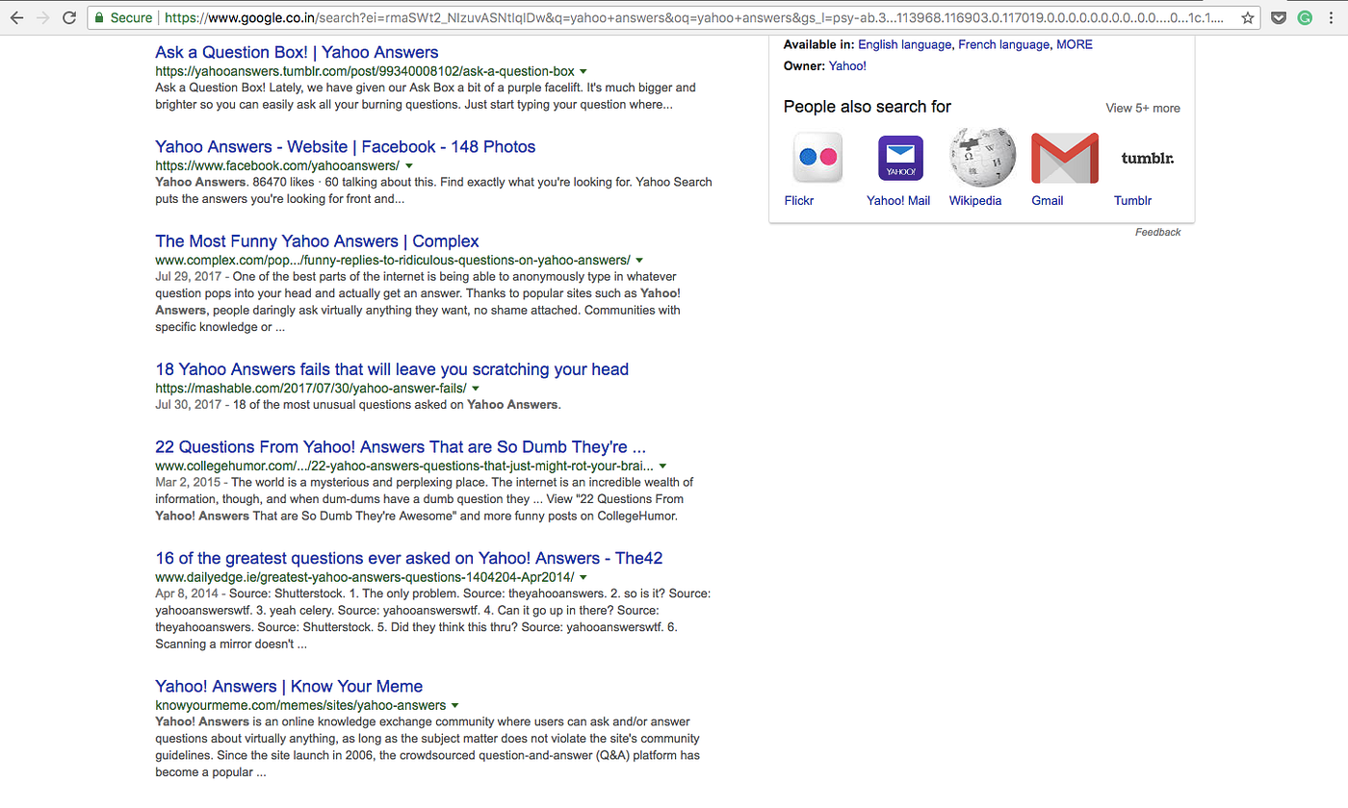Reload the page with the refresh icon

[69, 17]
